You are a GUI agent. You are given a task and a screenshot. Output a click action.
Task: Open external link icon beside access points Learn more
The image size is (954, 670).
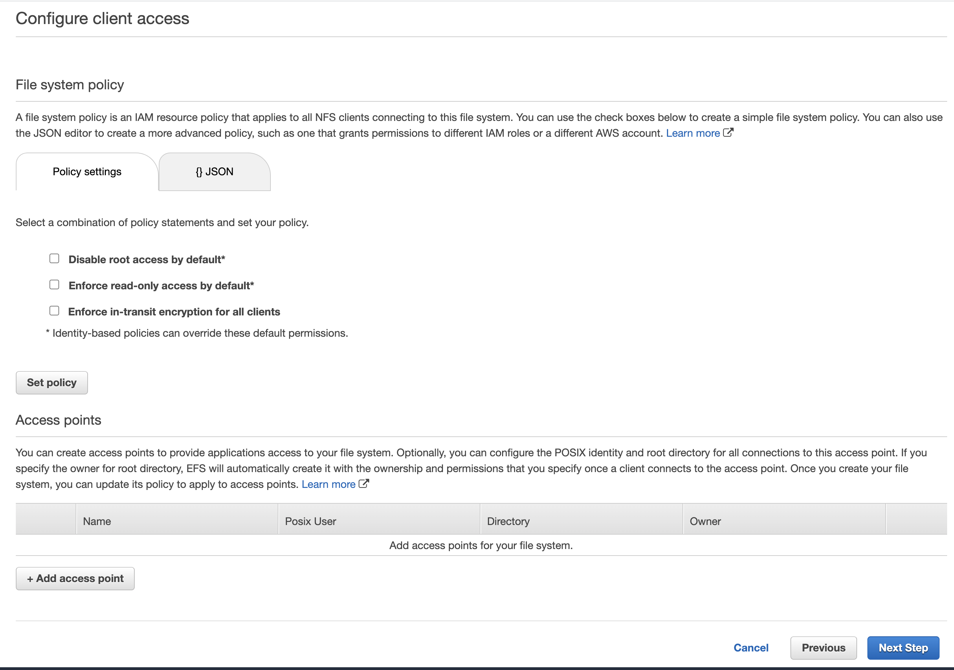(364, 484)
